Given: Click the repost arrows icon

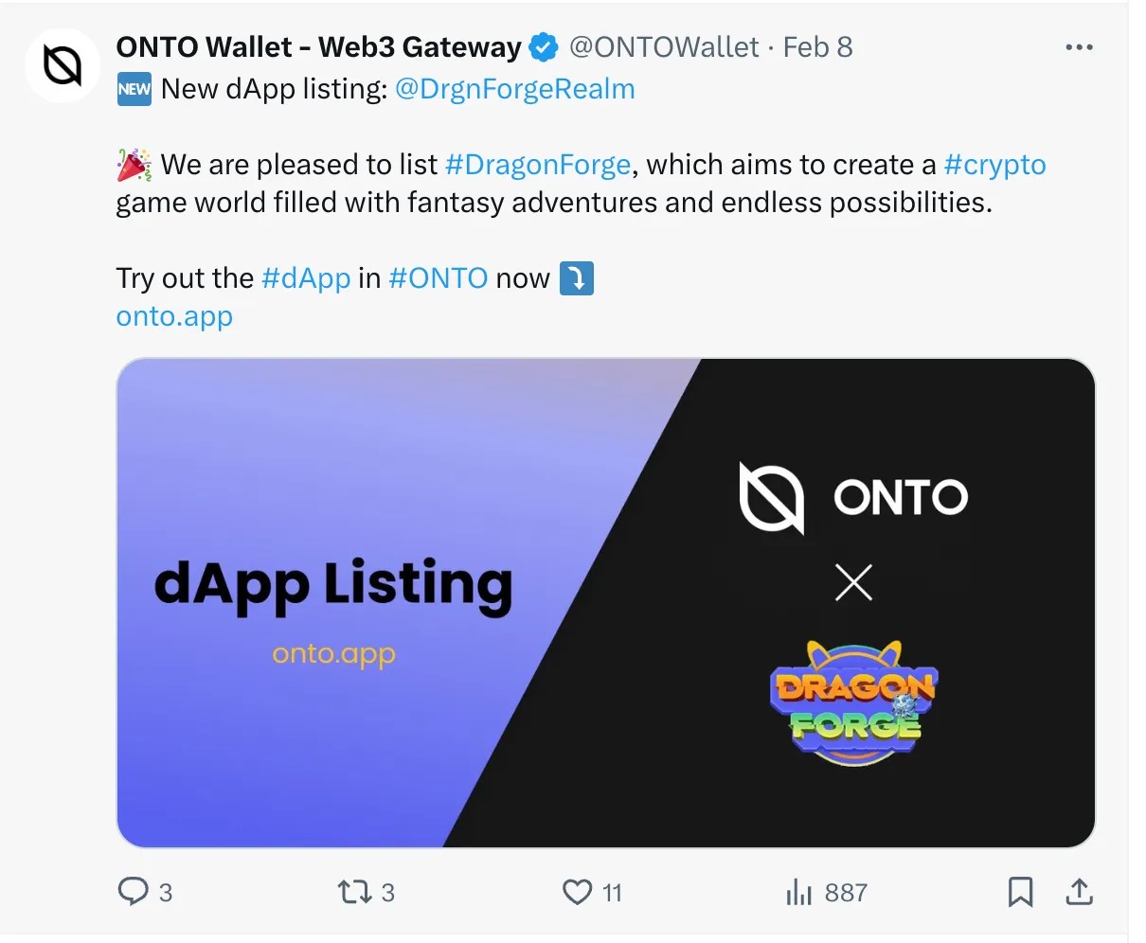Looking at the screenshot, I should (355, 892).
